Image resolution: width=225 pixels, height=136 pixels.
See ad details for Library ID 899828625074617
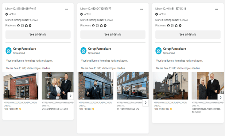click(x=38, y=34)
